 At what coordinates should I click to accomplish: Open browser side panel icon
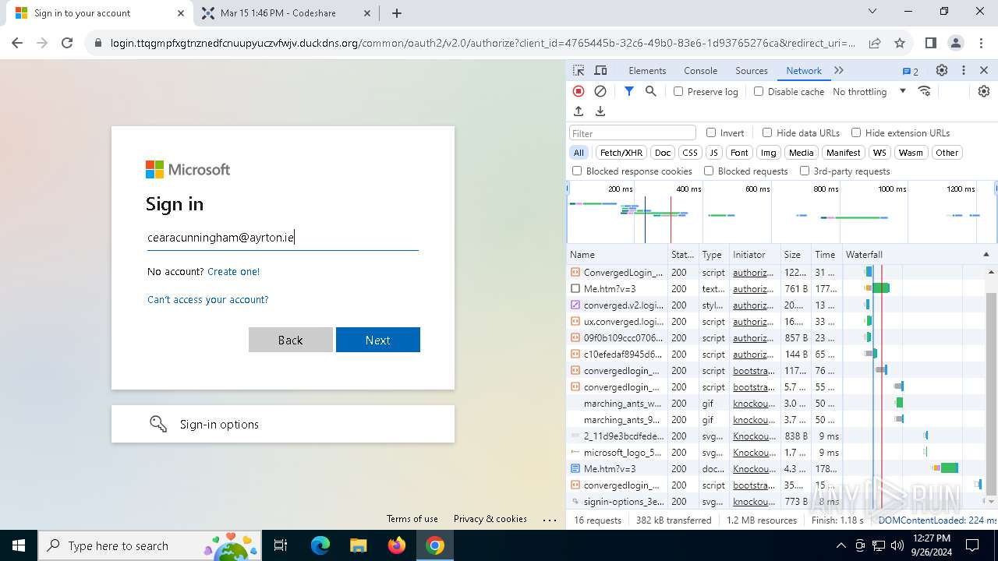[931, 43]
